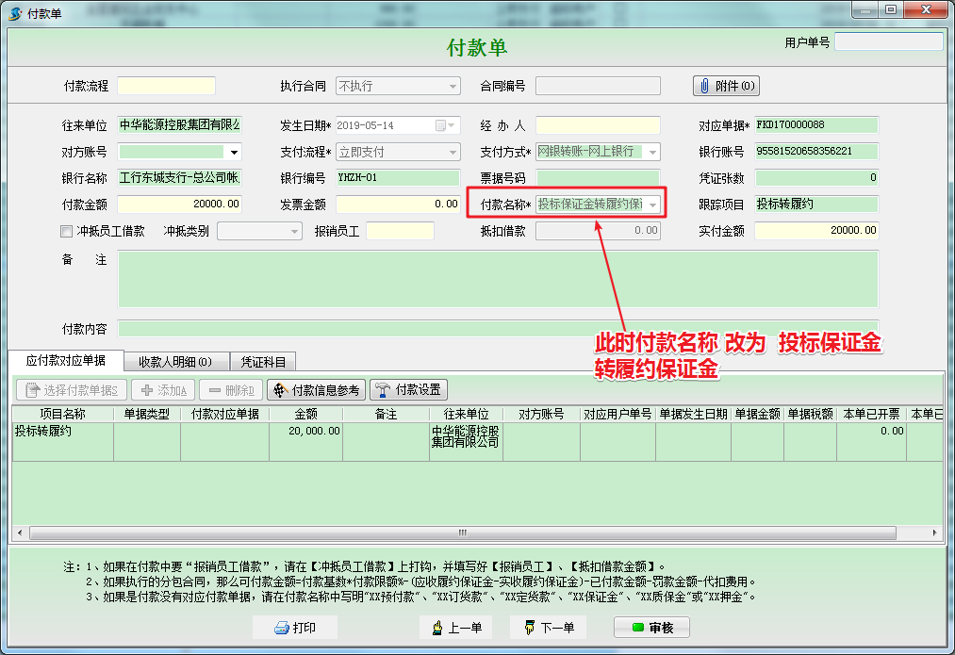The image size is (955, 655).
Task: Expand the 付款名称 dropdown
Action: point(652,205)
